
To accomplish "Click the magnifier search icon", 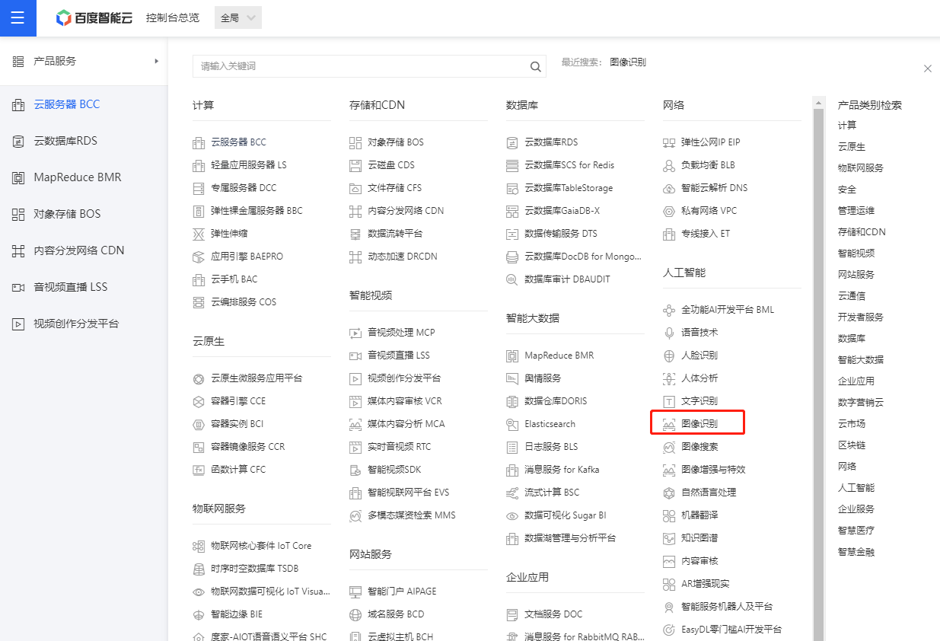I will (x=535, y=66).
